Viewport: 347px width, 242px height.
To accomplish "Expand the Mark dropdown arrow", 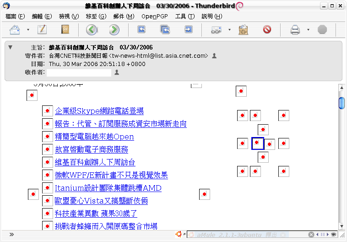I will 229,30.
